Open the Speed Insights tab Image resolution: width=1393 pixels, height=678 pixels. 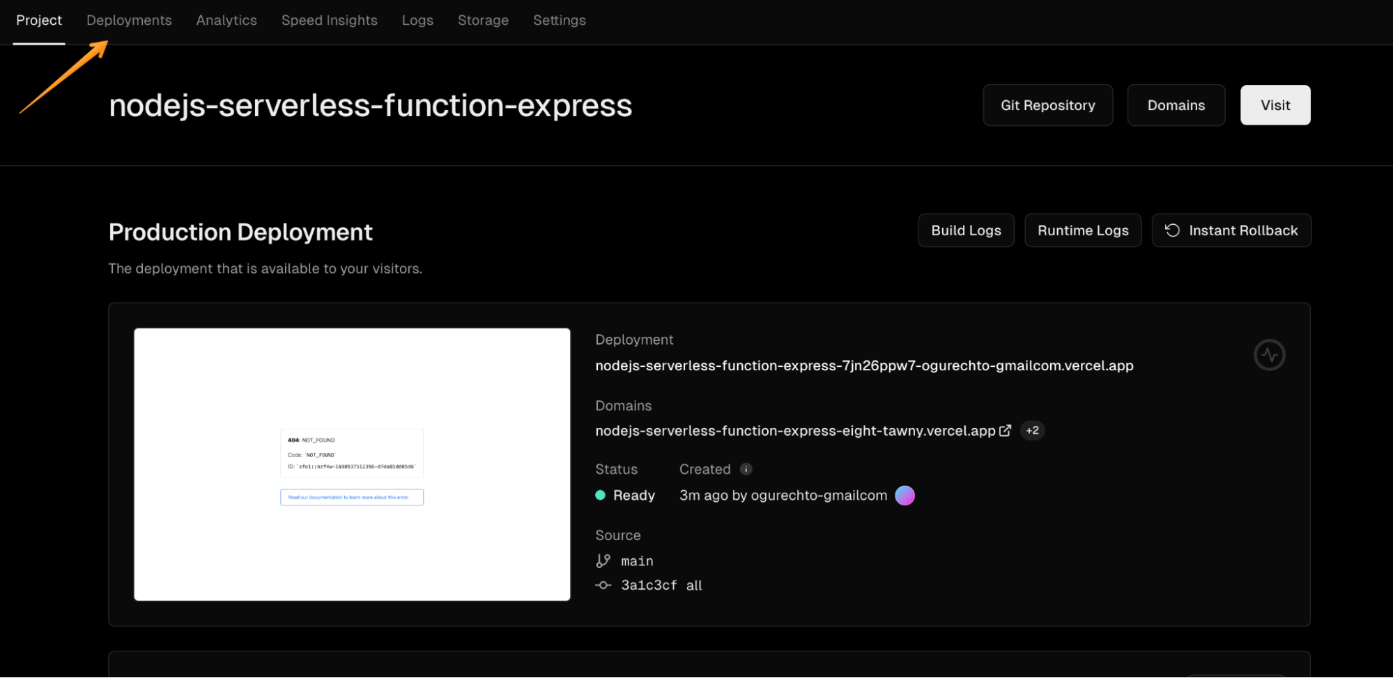(329, 20)
